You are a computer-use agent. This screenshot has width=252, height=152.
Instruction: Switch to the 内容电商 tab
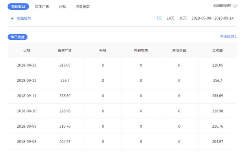point(83,7)
